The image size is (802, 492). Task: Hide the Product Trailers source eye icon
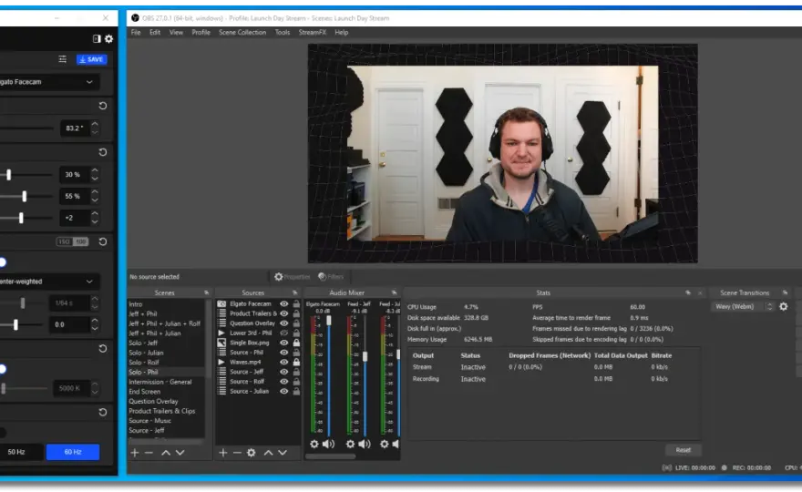coord(283,313)
